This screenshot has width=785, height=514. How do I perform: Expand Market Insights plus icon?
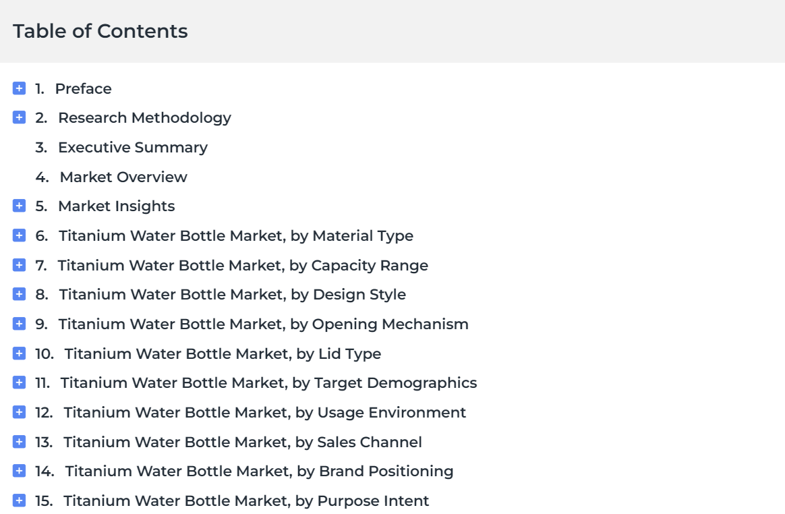point(19,206)
